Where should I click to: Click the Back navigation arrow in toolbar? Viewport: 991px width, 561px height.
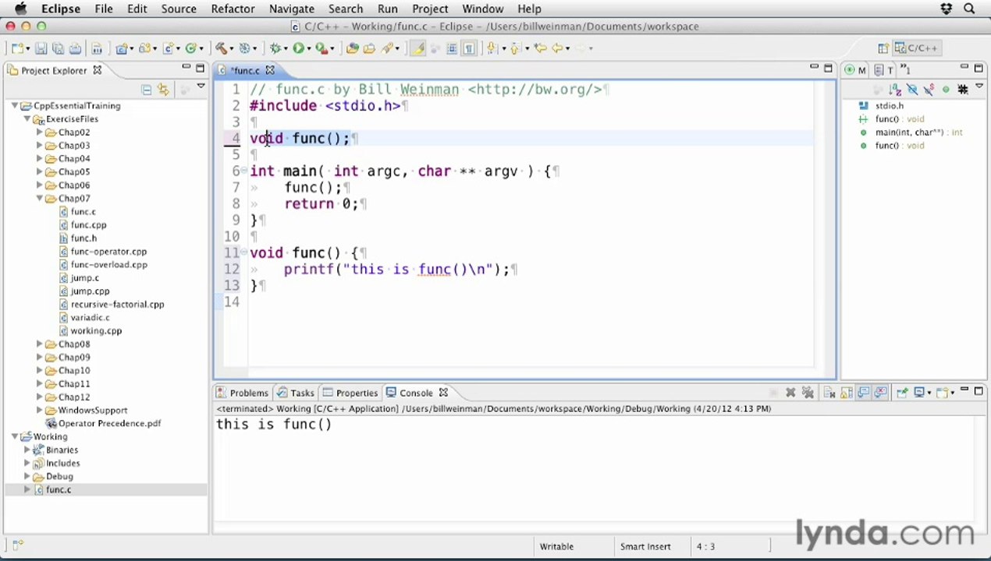click(557, 48)
